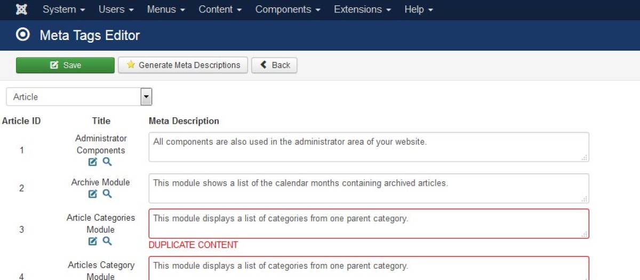Open the Content menu

click(x=220, y=10)
